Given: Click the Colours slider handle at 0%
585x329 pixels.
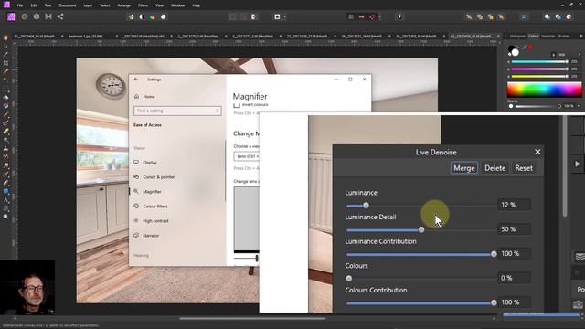Looking at the screenshot, I should coord(349,278).
